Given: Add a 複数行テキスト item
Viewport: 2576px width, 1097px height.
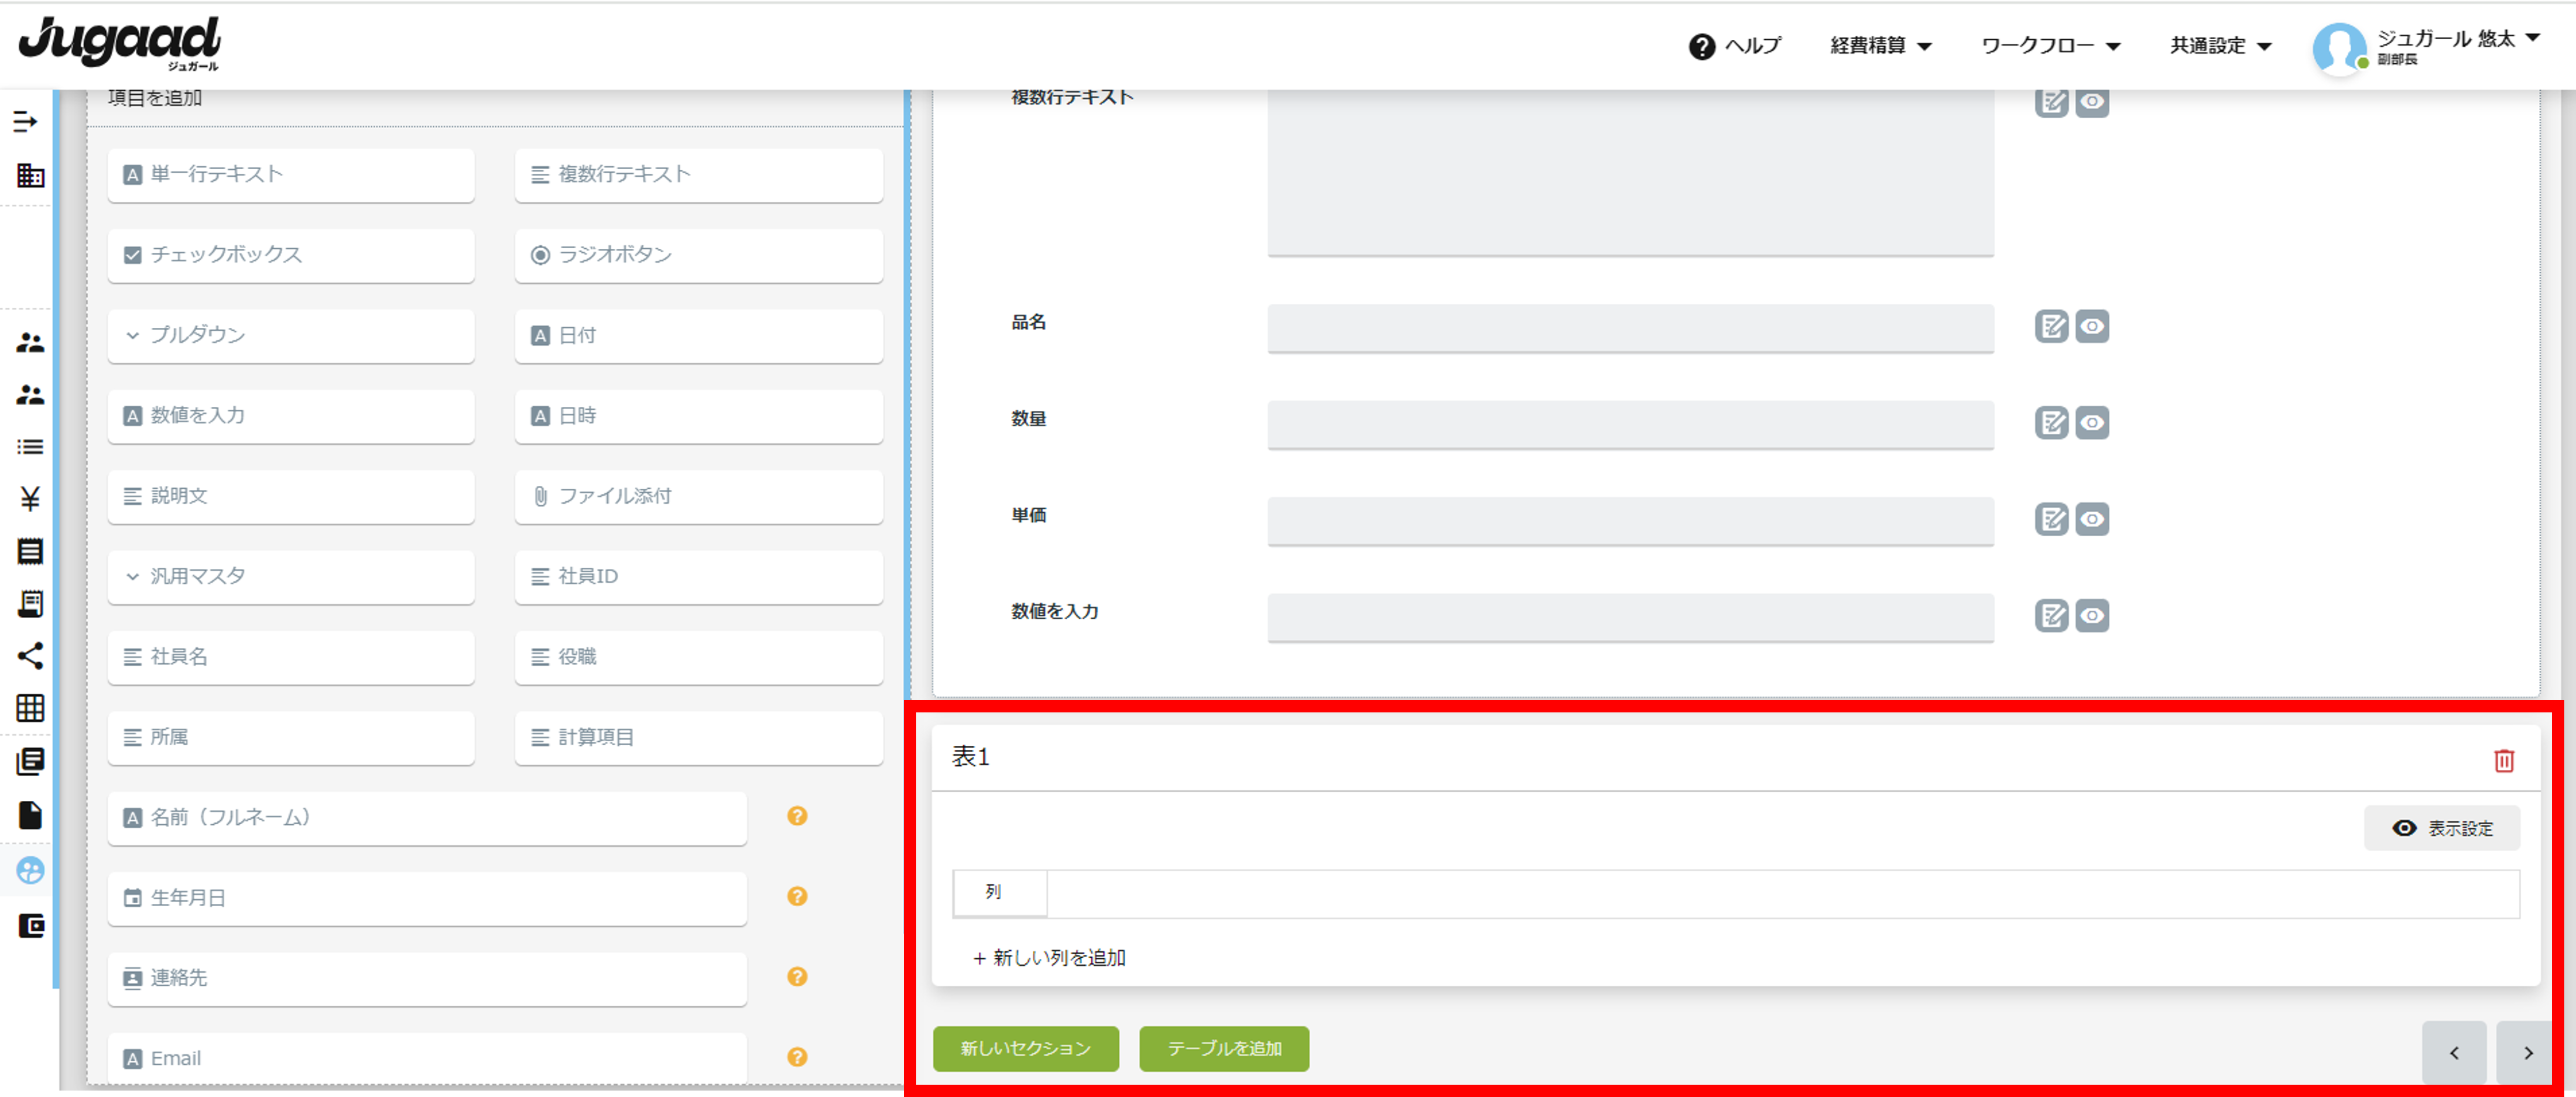Looking at the screenshot, I should point(698,175).
